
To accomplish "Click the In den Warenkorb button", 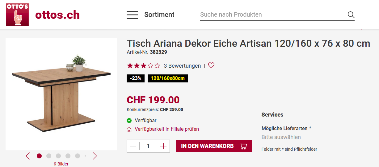I will click(214, 146).
